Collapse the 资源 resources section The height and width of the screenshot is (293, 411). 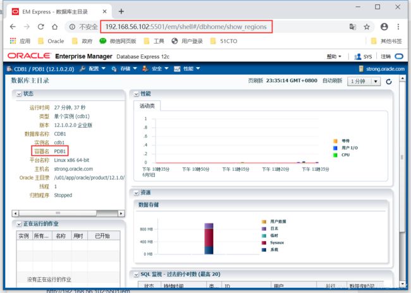(137, 193)
